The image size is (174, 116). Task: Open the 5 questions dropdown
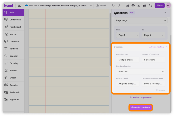click(x=153, y=60)
